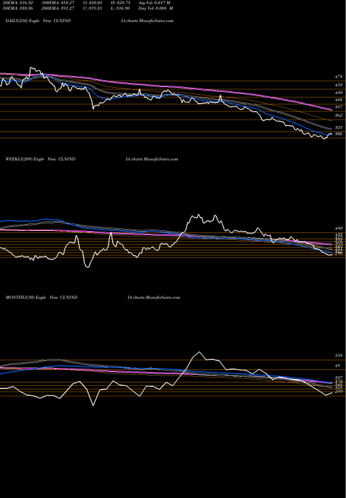This screenshot has height=498, width=346.
Task: Click the Avg Vol: 0.017 M value
Action: click(x=154, y=3)
